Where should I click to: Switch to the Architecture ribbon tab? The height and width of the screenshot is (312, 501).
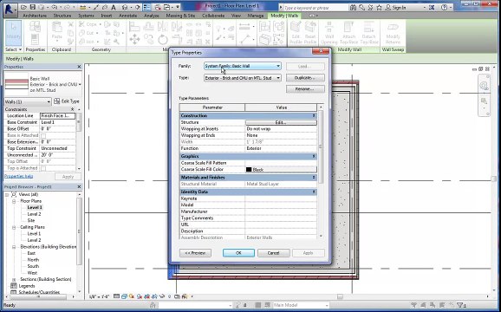click(x=35, y=16)
